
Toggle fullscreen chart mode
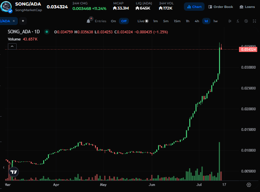pyautogui.click(x=254, y=21)
